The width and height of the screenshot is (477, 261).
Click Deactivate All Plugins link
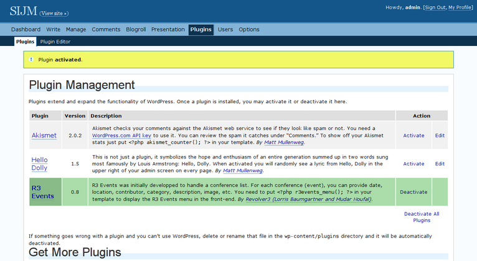click(x=422, y=217)
